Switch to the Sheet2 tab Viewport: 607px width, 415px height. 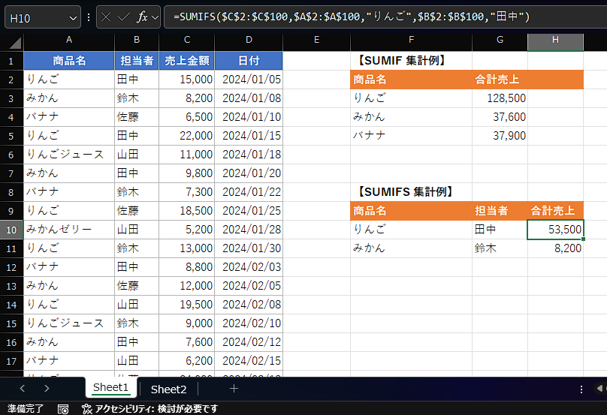(168, 389)
